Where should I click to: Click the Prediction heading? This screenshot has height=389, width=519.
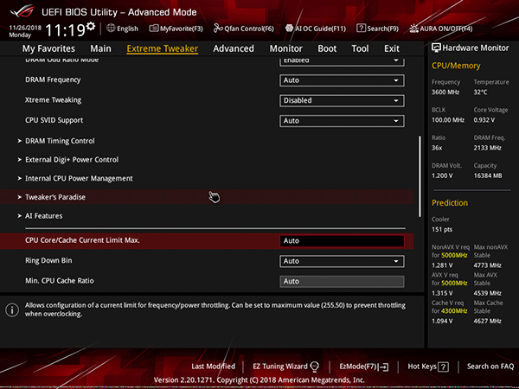(x=450, y=203)
